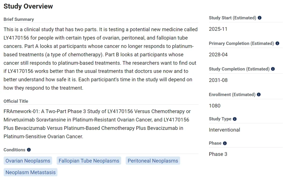Open Fallopian Tube Neoplasms condition tag
This screenshot has height=178, width=285.
89,161
